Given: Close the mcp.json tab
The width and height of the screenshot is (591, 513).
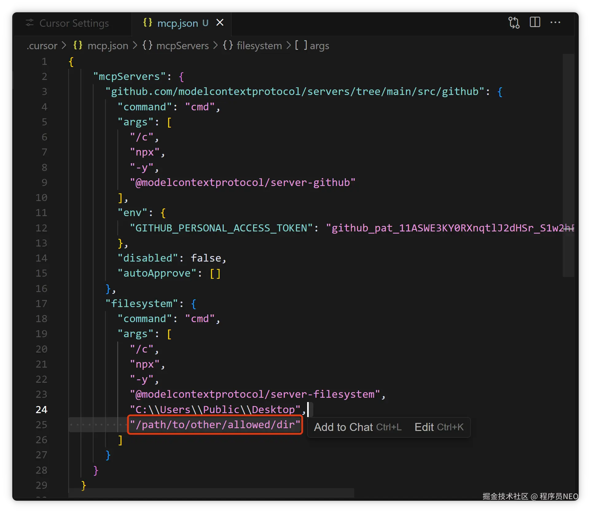Looking at the screenshot, I should (x=220, y=23).
